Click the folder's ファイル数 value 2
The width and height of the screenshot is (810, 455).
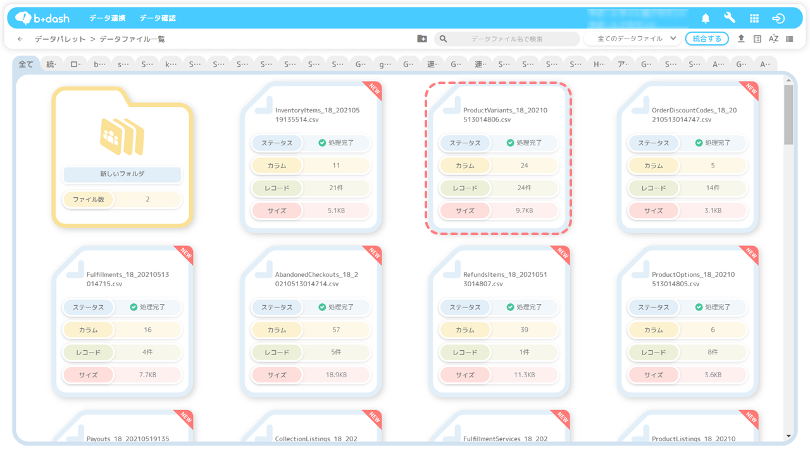coord(147,199)
